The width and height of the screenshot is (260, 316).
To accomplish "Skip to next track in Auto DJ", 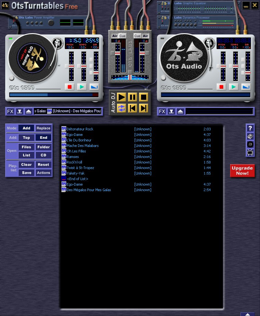I will coord(144,109).
